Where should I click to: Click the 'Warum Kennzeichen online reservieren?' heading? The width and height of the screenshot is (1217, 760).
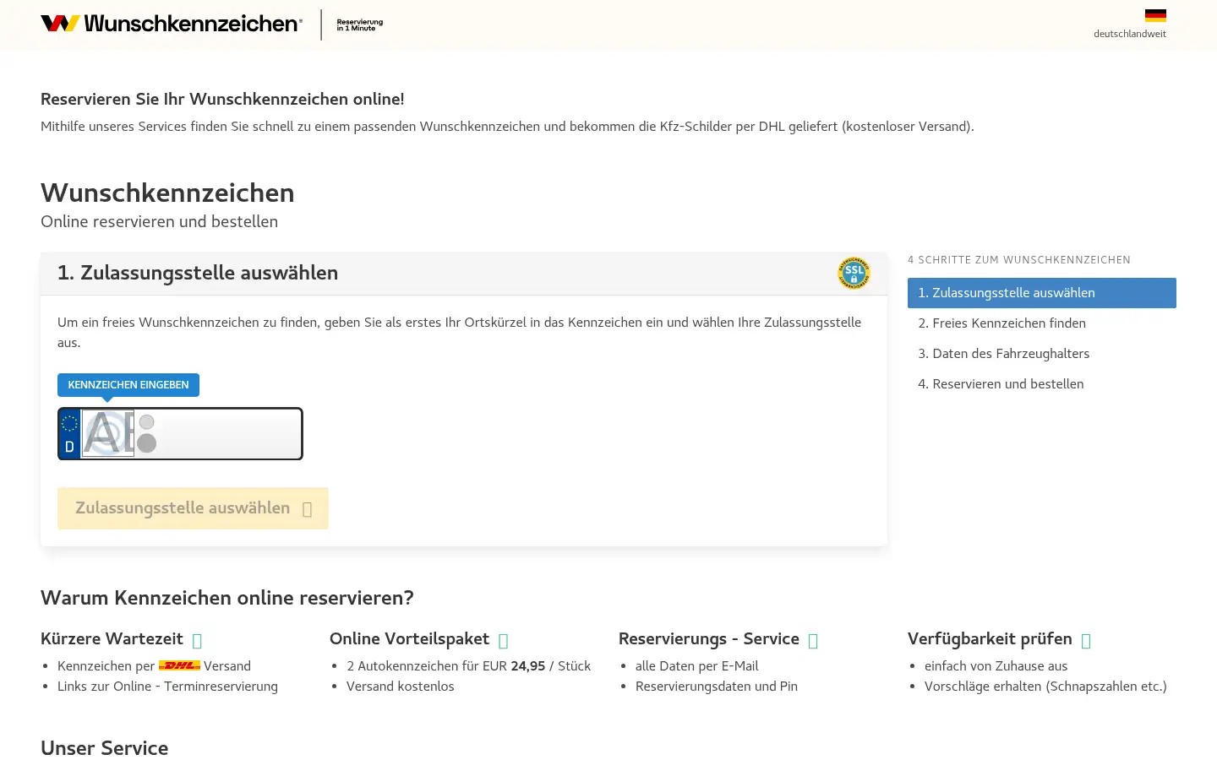(x=227, y=598)
